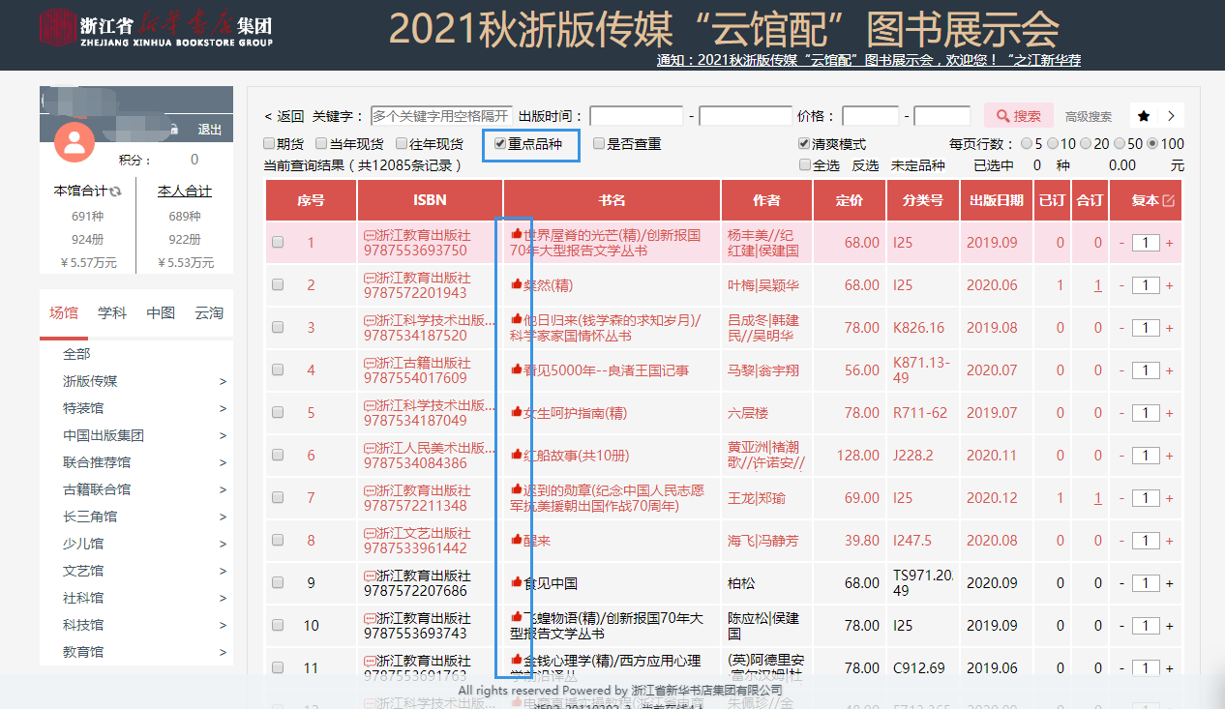Click the lock icon beside 退出
Viewport: 1225px width, 709px height.
(174, 130)
